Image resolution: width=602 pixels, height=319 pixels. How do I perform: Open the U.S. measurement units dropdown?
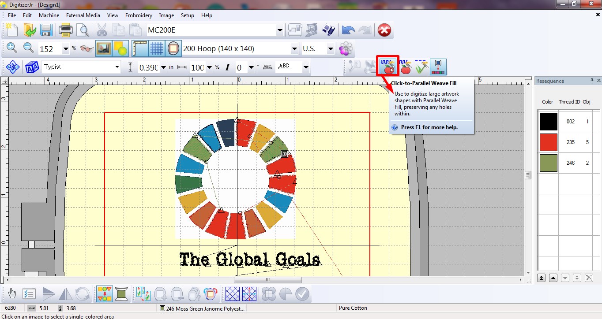331,49
